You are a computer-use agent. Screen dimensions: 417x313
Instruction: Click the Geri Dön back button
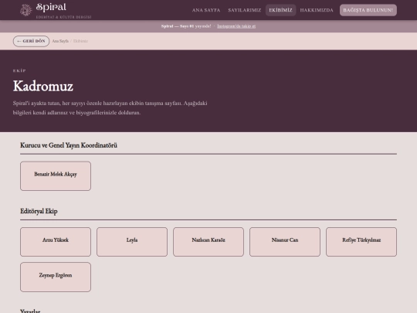point(31,41)
